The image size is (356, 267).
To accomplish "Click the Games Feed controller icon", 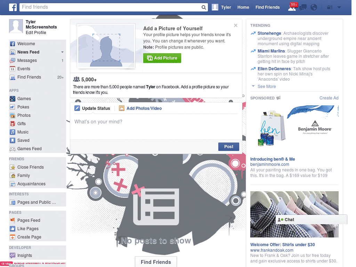I will tap(13, 149).
